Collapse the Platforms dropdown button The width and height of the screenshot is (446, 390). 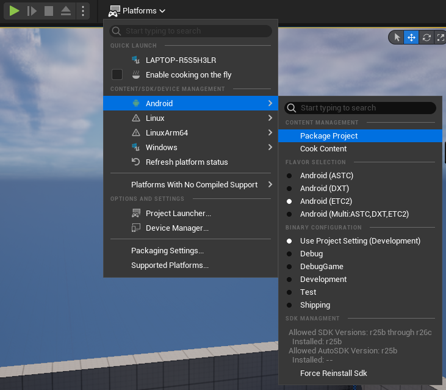(x=137, y=11)
